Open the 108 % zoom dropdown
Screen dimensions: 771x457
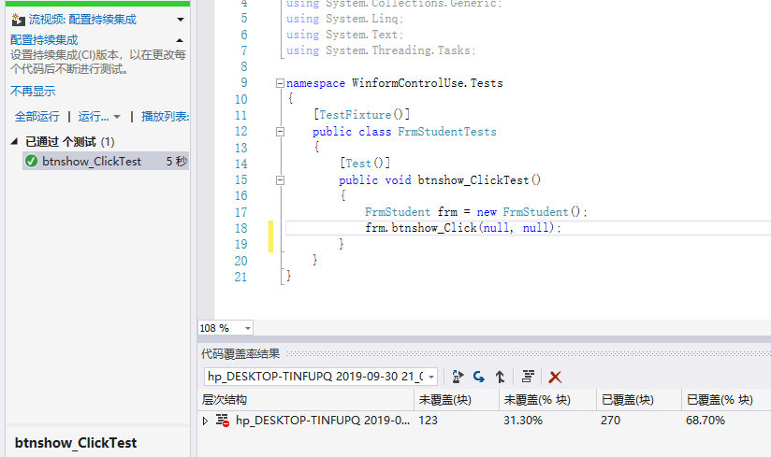[248, 328]
